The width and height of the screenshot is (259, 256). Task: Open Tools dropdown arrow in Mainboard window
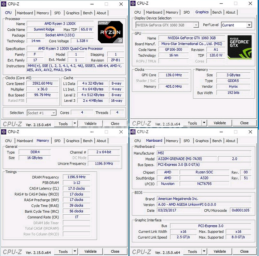pos(204,251)
